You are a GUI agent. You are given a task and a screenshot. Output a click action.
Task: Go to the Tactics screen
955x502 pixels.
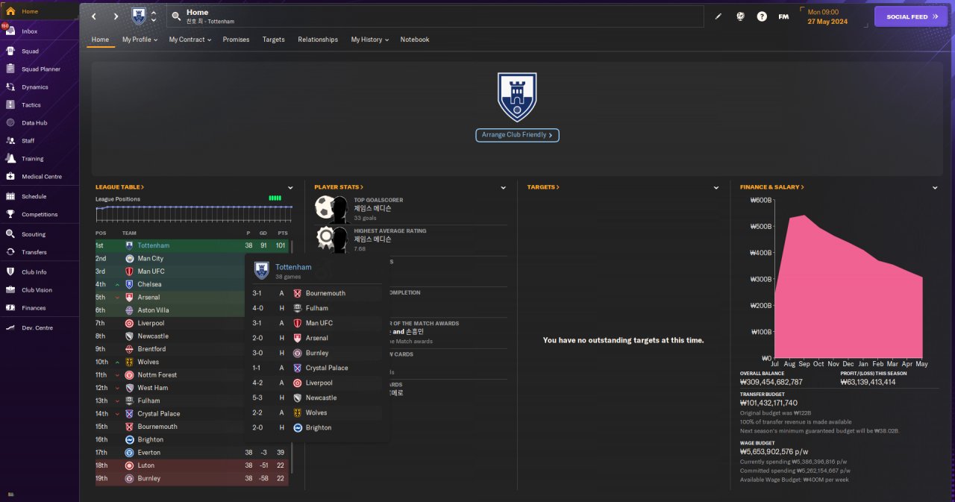pyautogui.click(x=31, y=104)
